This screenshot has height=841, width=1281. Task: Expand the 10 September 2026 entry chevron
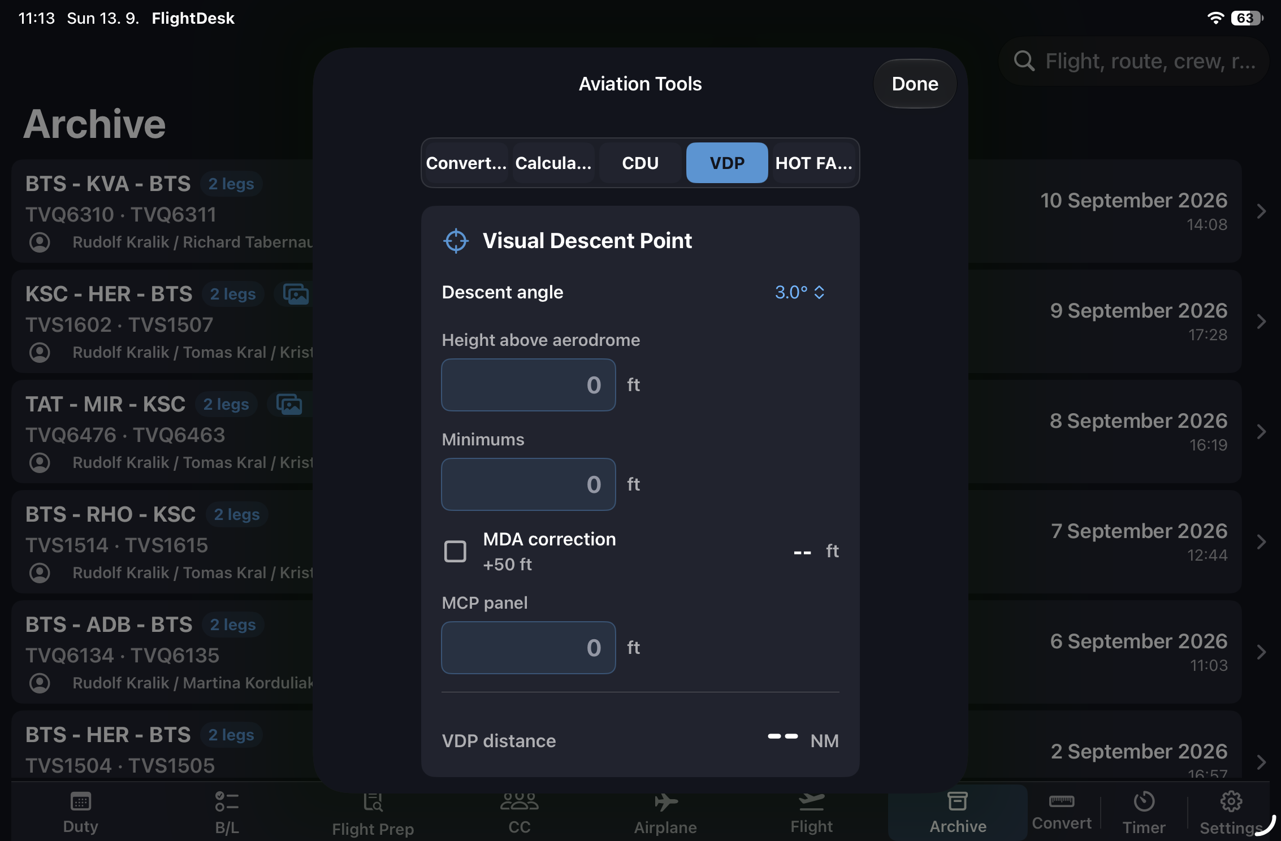point(1261,211)
